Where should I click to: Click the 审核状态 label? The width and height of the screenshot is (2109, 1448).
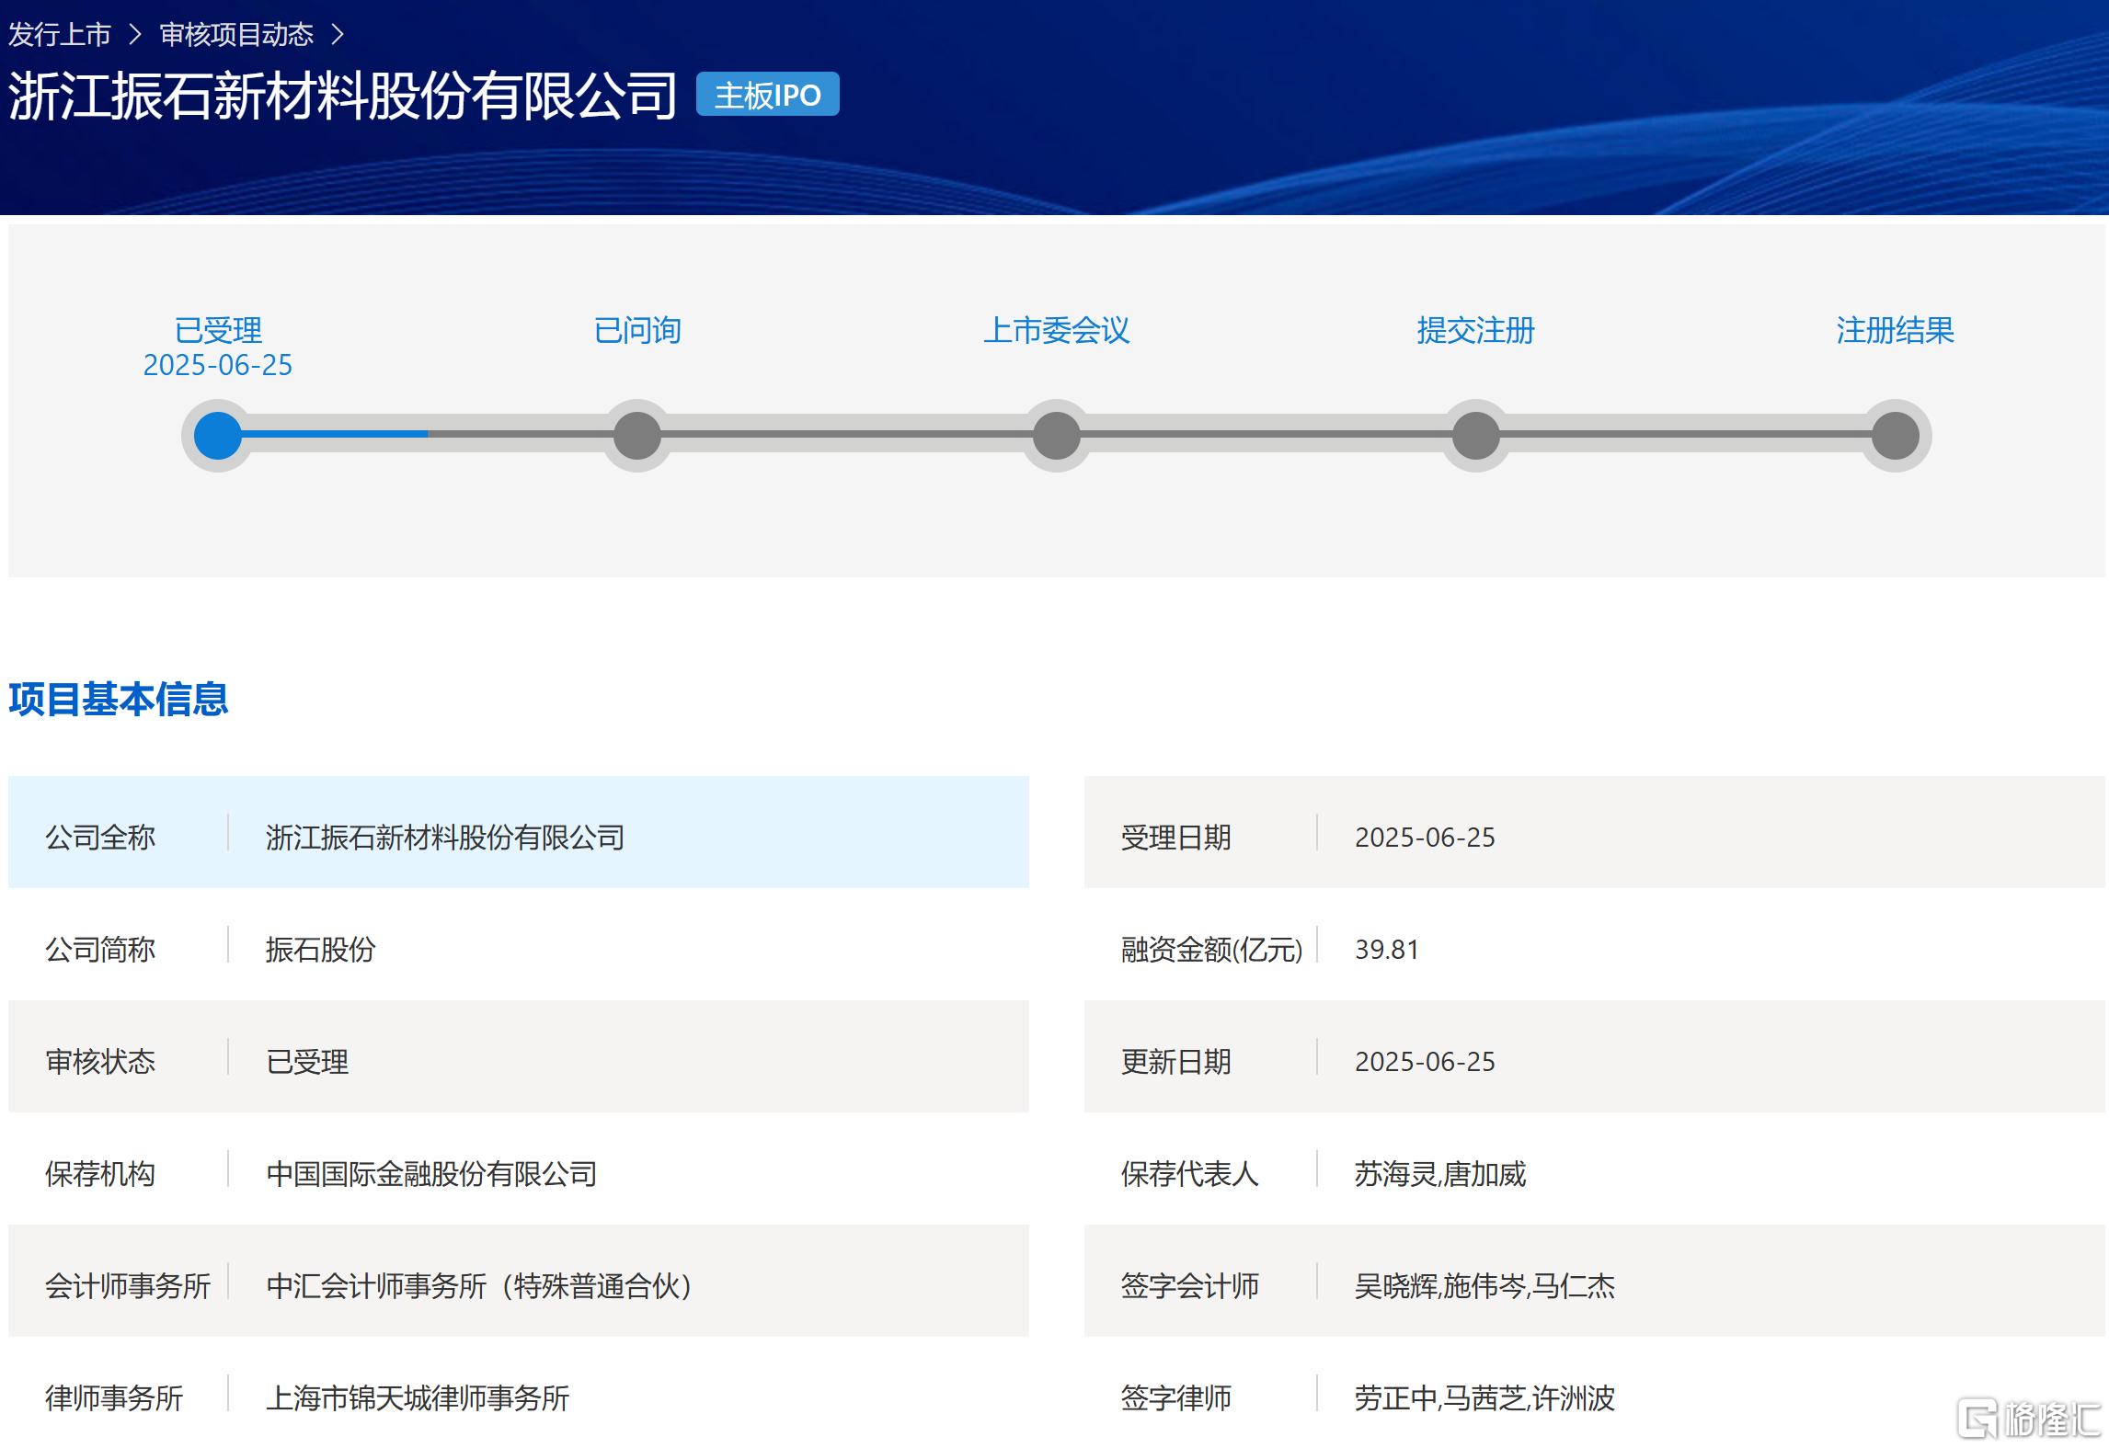(x=100, y=1061)
